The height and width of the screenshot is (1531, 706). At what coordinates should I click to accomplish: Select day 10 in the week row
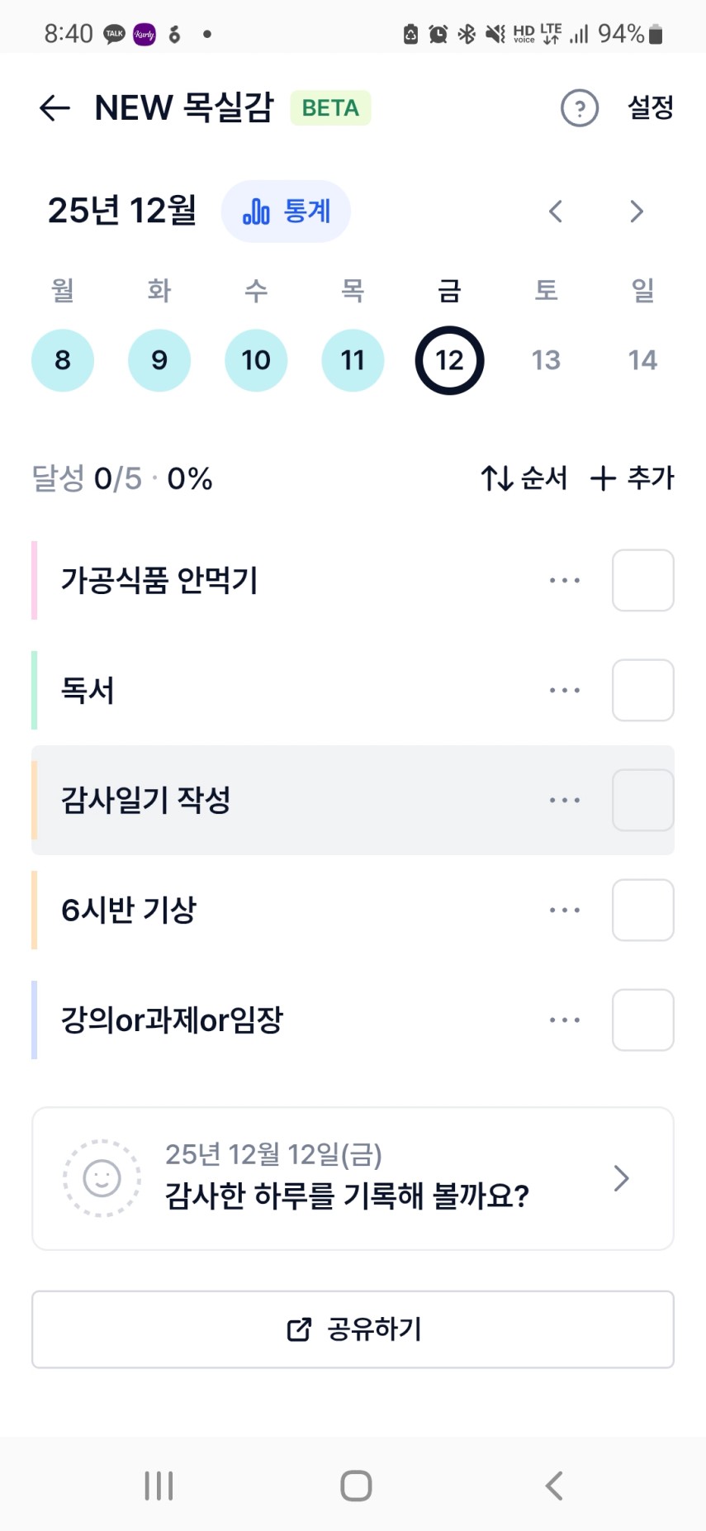point(256,360)
